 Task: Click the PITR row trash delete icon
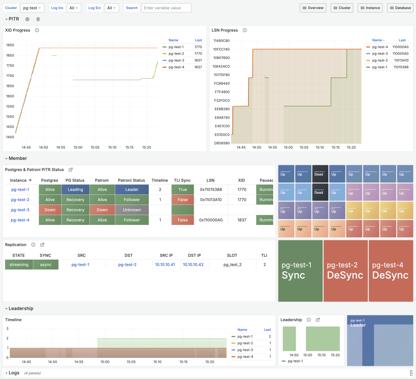(x=38, y=19)
